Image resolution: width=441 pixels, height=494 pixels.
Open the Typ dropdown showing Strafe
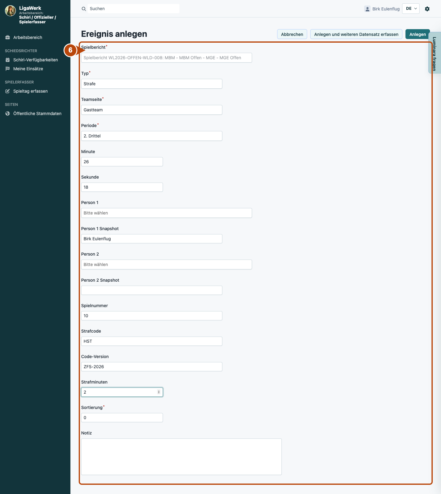[152, 84]
